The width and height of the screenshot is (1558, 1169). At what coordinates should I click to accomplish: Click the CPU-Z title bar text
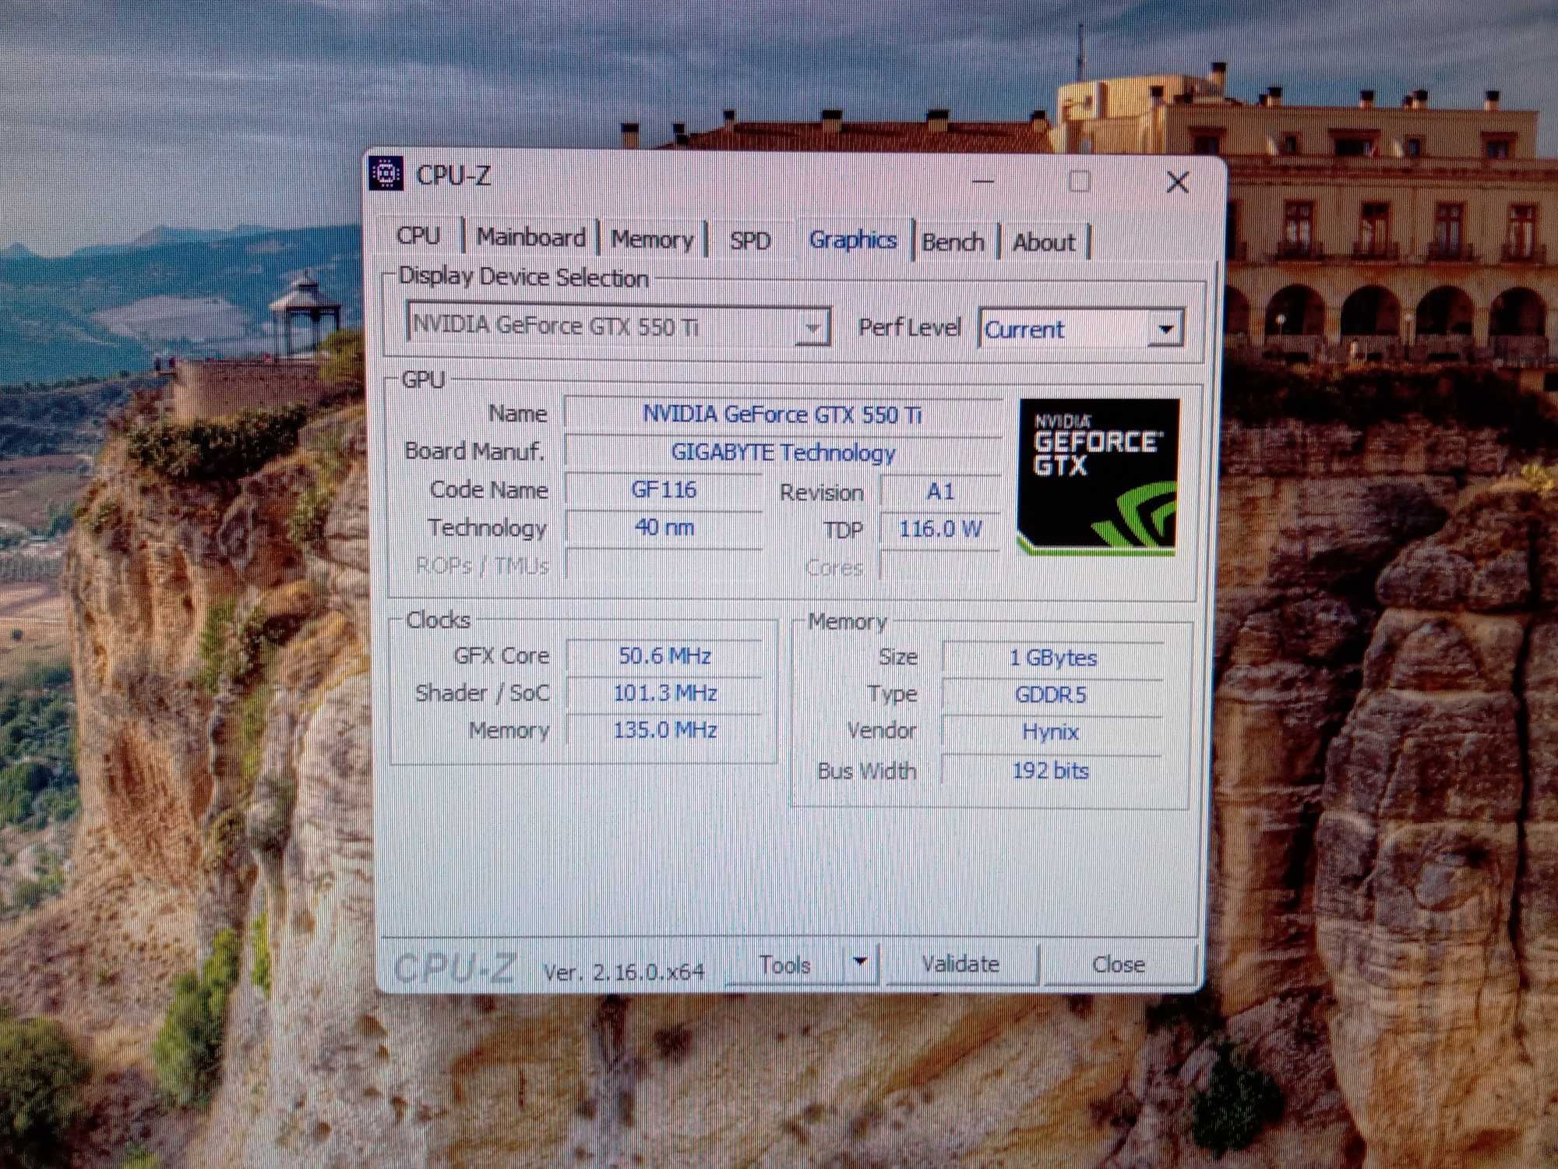(454, 175)
